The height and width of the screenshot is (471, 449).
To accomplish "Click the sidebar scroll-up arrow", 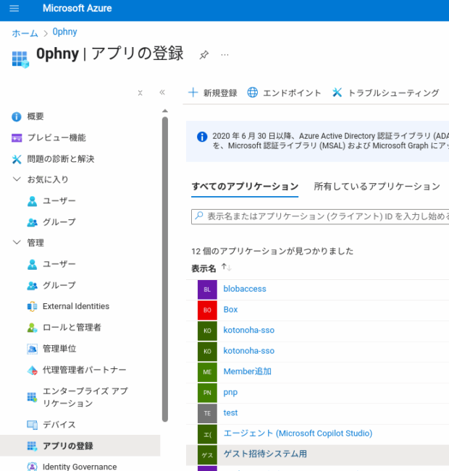I will pos(165,111).
